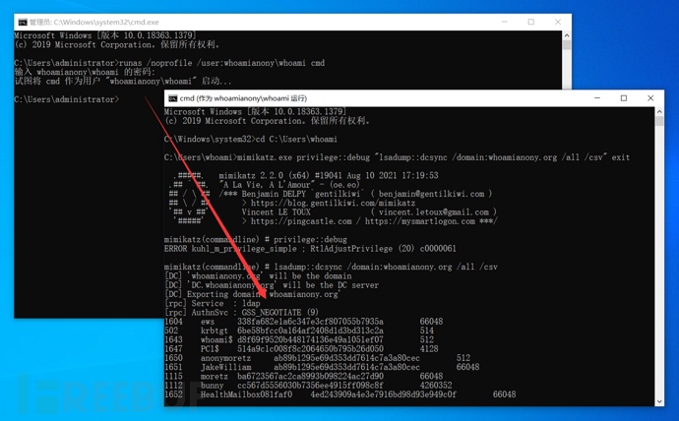The image size is (679, 421).
Task: Maximize the administrator cmd.exe window
Action: click(531, 22)
